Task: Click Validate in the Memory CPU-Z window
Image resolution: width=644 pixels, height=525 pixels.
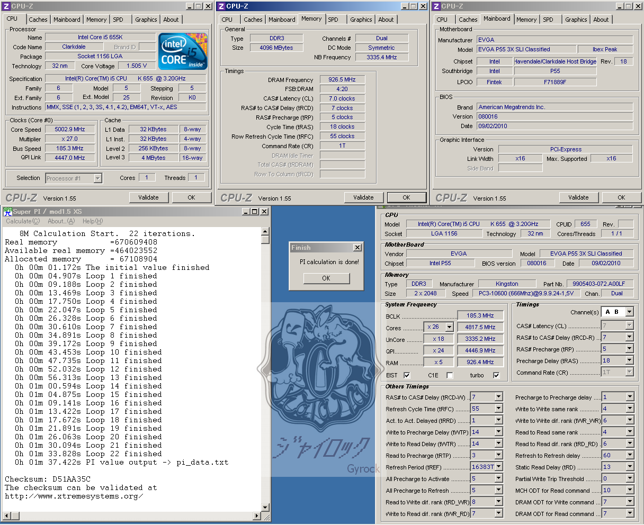Action: [364, 197]
